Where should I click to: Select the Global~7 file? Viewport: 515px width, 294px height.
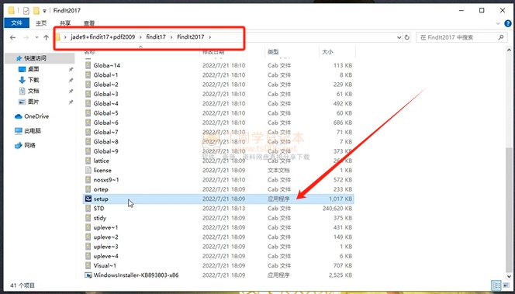tap(105, 132)
